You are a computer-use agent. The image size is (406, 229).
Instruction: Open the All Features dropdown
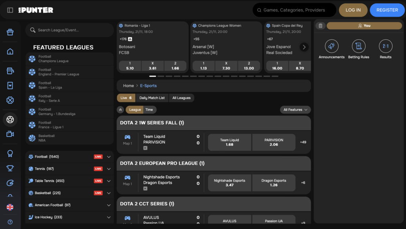(x=295, y=110)
